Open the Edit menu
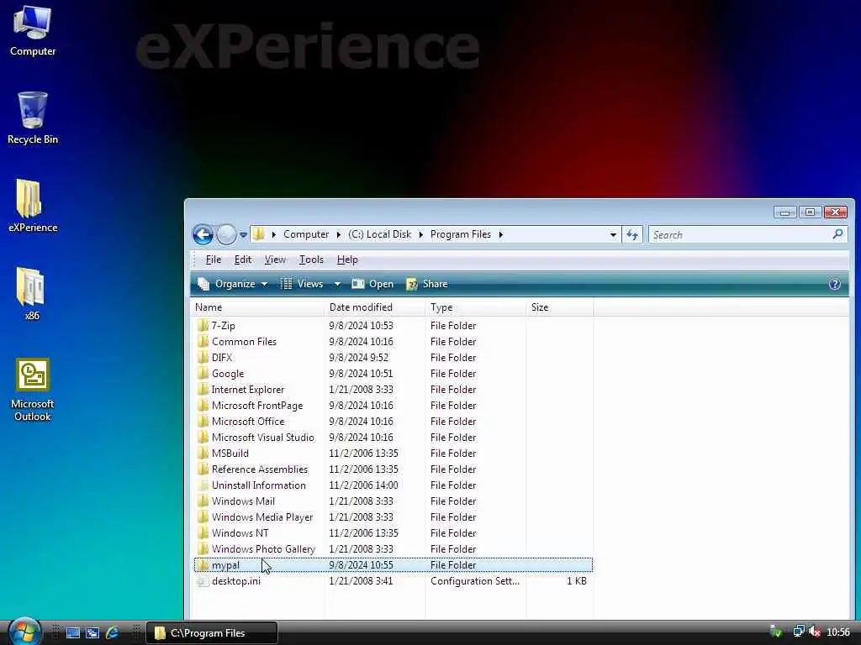This screenshot has width=861, height=645. tap(243, 260)
